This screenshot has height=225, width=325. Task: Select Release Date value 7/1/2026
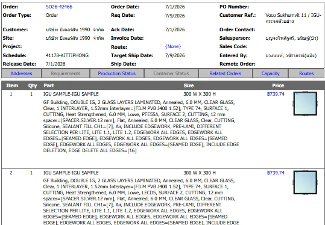click(x=55, y=64)
